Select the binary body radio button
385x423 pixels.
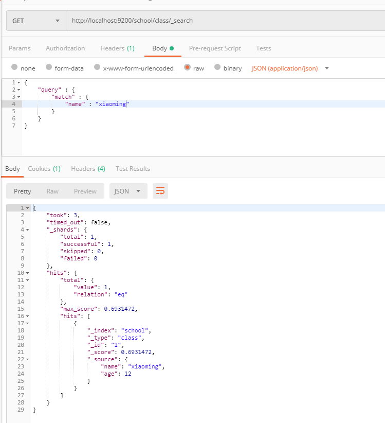[217, 67]
